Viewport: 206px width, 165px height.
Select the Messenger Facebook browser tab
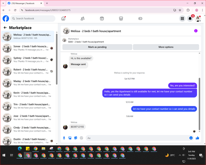[25, 3]
